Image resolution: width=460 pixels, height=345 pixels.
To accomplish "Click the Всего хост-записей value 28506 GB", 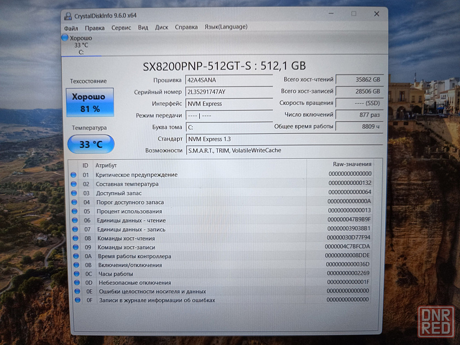I will coord(359,91).
